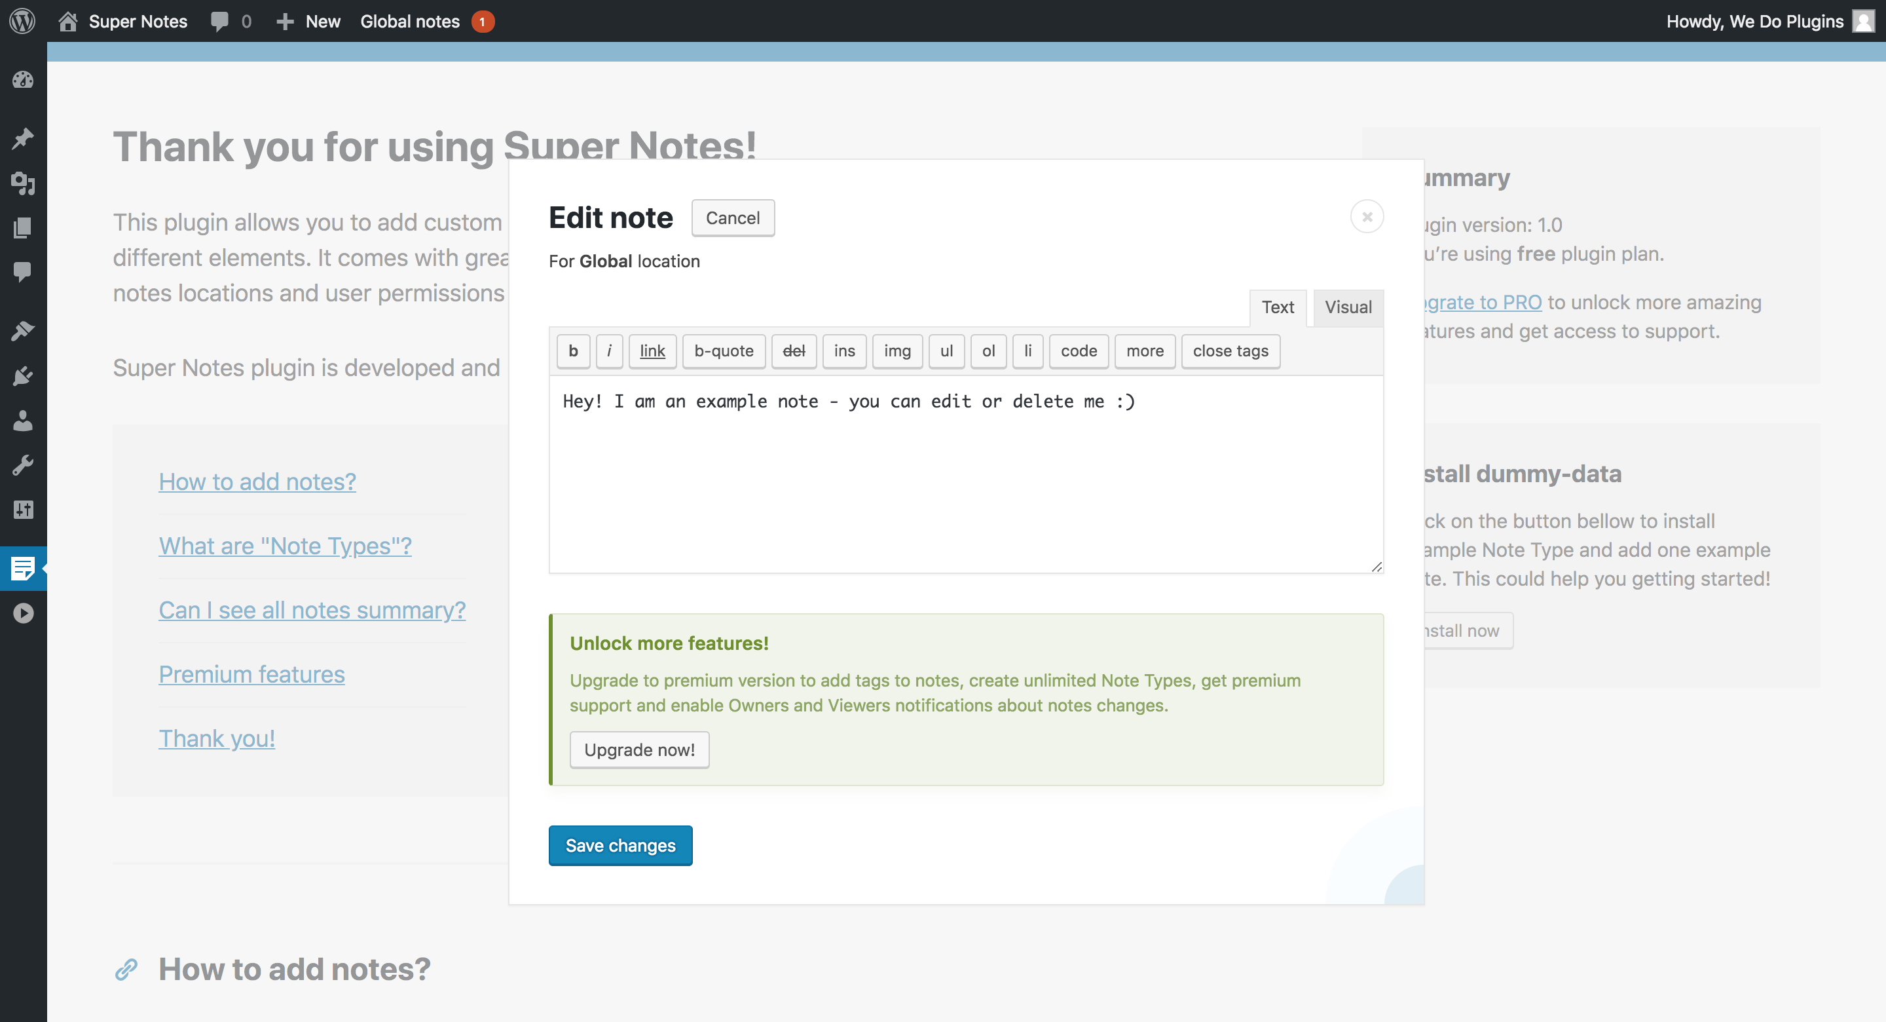Open Posts via the pushpin icon
Screen dimensions: 1886x1022
point(23,138)
